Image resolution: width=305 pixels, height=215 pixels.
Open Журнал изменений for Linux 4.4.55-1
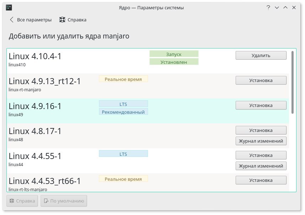tap(261, 166)
